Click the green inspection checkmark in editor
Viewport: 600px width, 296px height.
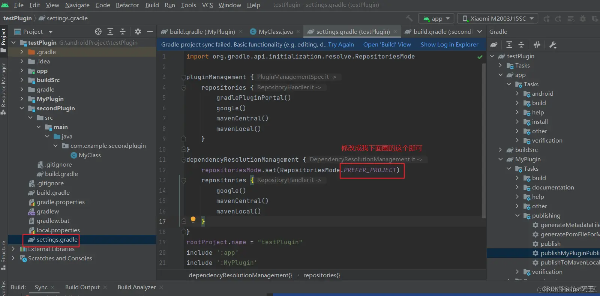[x=480, y=57]
